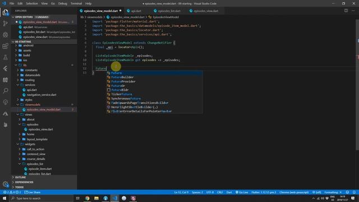Screen dimensions: 359x202
Task: Click viewmodels in the breadcrumb
Action: pos(94,17)
